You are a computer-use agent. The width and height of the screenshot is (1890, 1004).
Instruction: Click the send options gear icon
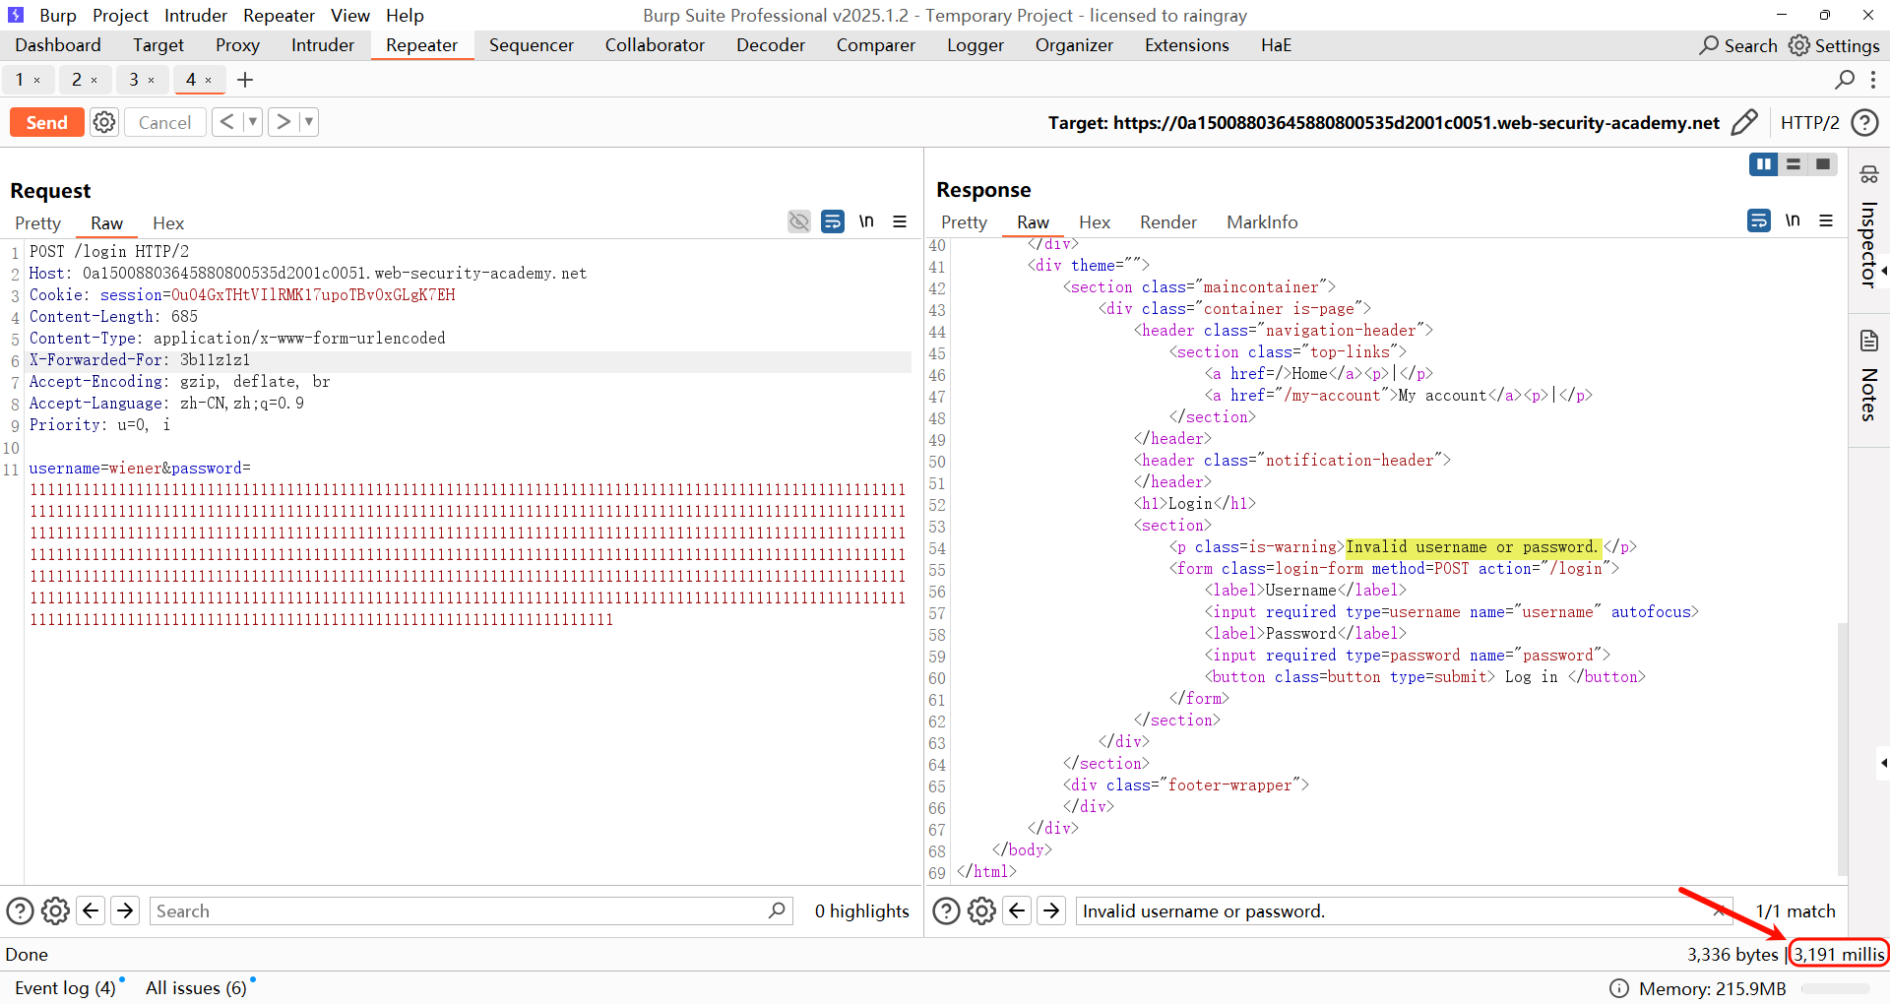(x=104, y=122)
